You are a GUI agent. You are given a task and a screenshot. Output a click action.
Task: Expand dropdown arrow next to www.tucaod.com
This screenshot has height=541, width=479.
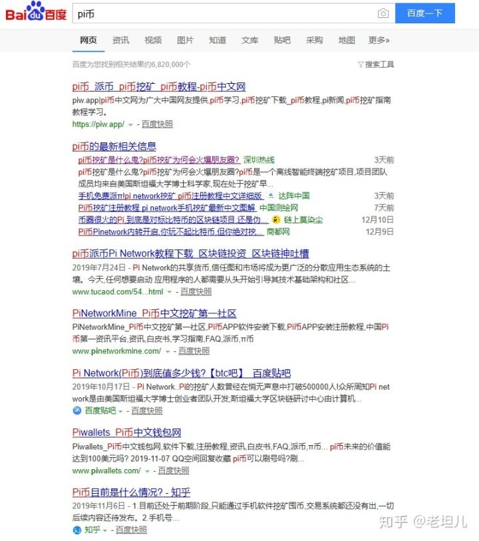pyautogui.click(x=170, y=292)
